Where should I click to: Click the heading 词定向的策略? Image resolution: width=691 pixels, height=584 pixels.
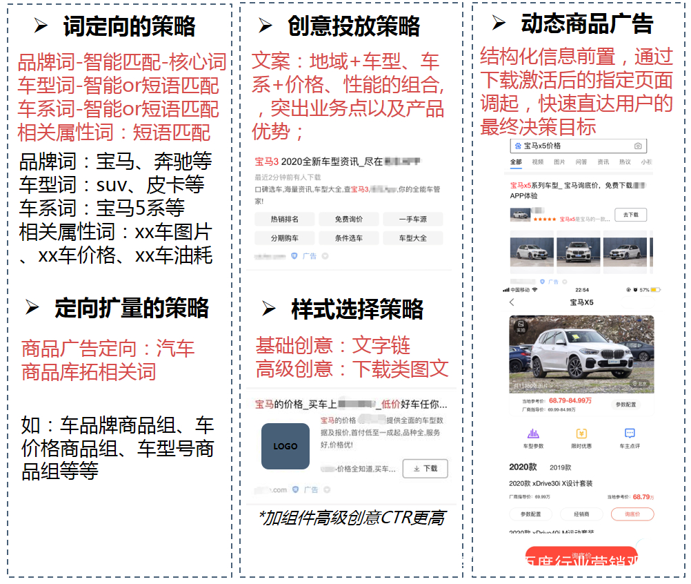coord(129,26)
